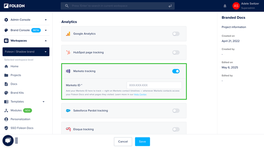Click the Analytics section heading
264x149 pixels.
point(69,22)
